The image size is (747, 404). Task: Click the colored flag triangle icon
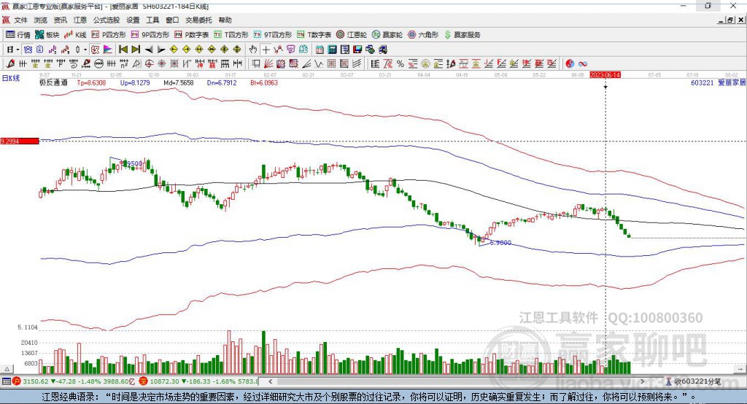[108, 50]
